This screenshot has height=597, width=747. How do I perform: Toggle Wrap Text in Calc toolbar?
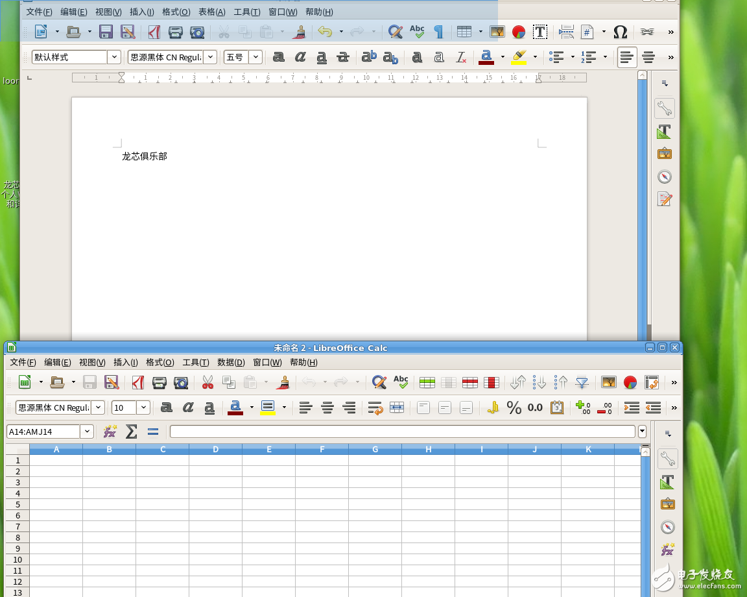pos(375,408)
